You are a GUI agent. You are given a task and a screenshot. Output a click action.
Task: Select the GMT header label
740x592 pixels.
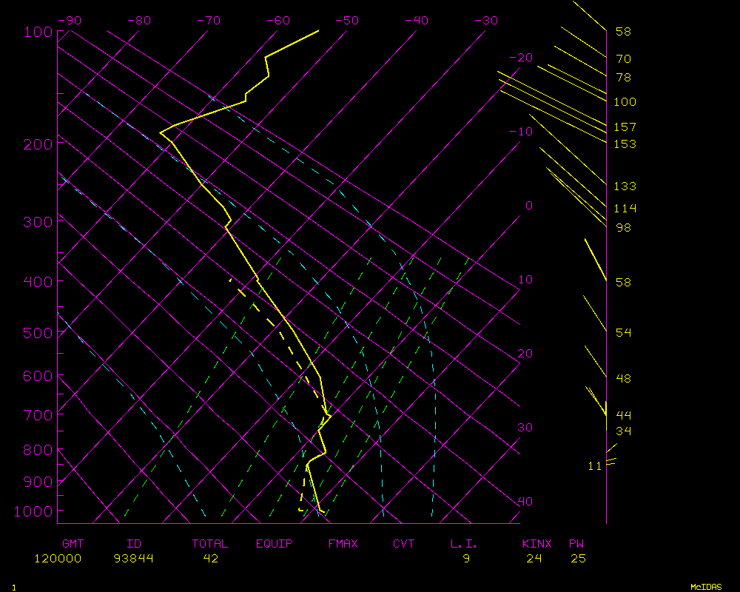click(x=73, y=544)
